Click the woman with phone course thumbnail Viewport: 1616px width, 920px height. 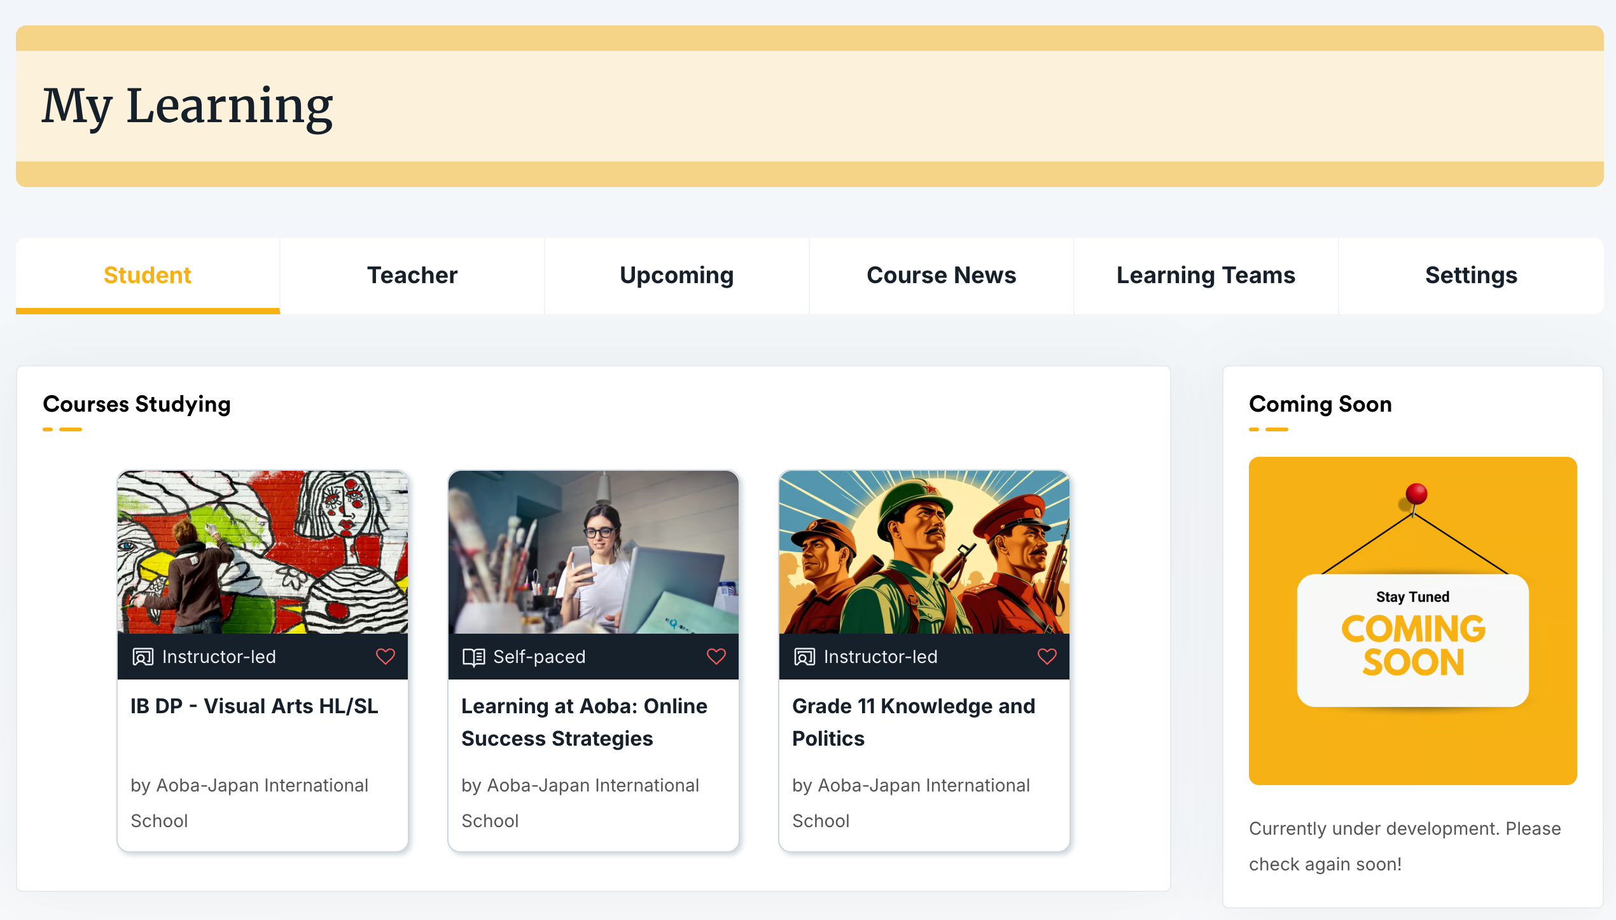coord(593,552)
